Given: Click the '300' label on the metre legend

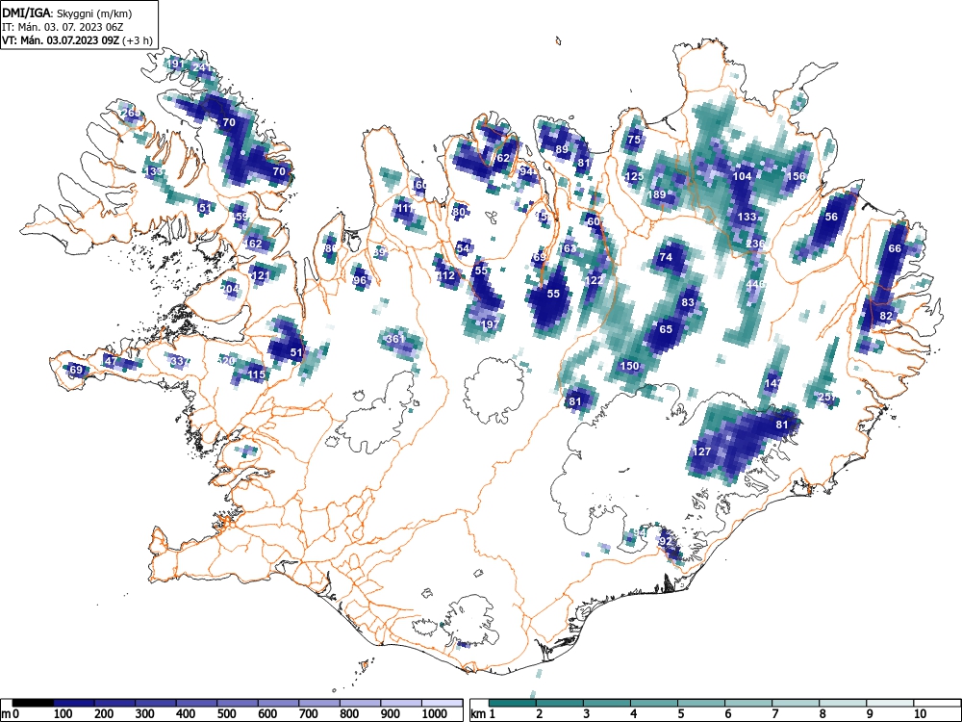Looking at the screenshot, I should (145, 714).
